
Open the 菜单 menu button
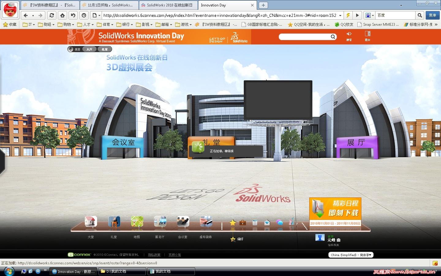click(x=432, y=15)
